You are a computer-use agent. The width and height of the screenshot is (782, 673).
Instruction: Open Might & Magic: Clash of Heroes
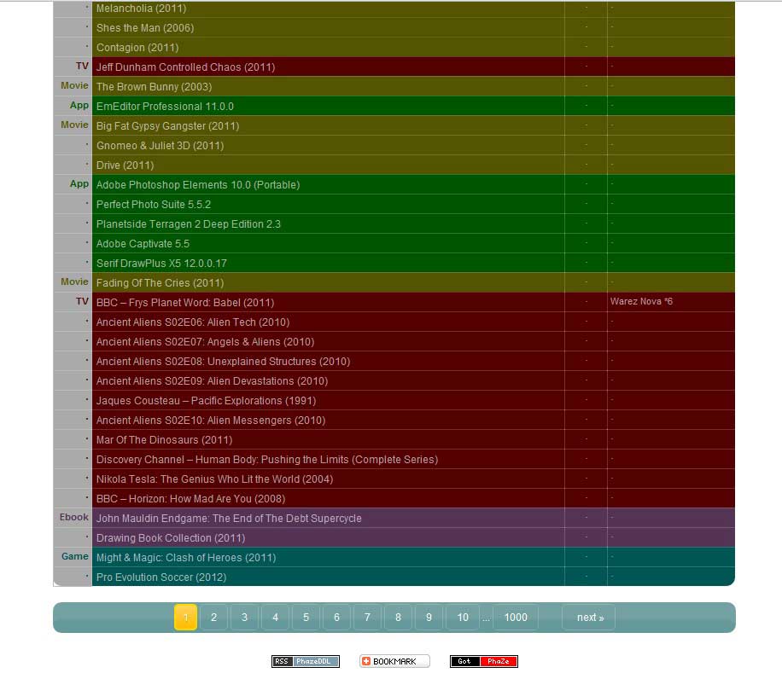point(186,558)
